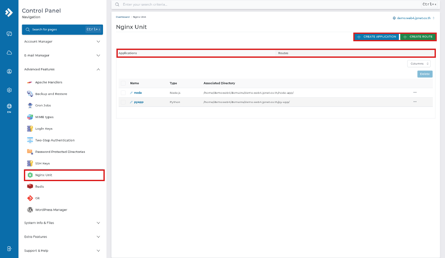This screenshot has width=445, height=258.
Task: Sort by the Associated Directory column header
Action: coord(219,83)
